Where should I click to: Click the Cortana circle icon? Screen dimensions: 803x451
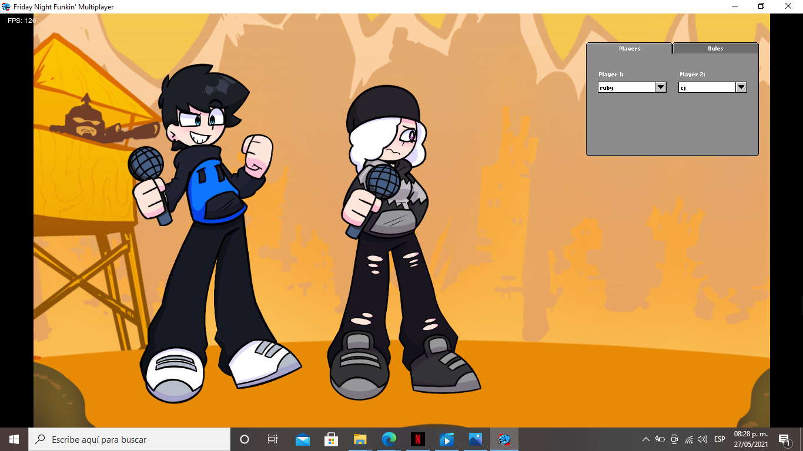click(x=245, y=439)
